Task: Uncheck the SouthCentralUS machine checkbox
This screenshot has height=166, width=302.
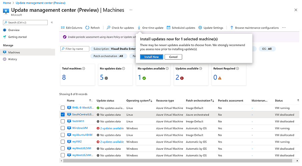Action: coord(63,115)
